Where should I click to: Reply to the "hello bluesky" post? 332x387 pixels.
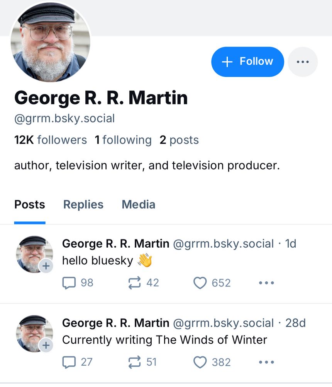pos(69,283)
